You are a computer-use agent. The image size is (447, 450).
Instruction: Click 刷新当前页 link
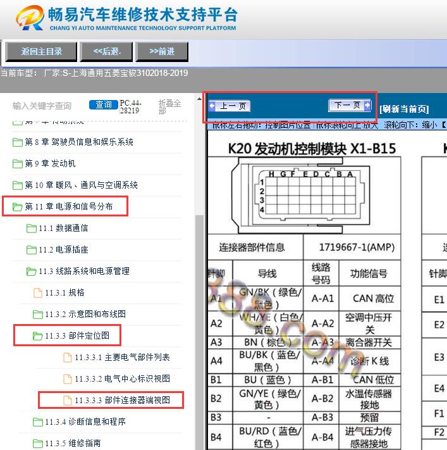tap(404, 109)
